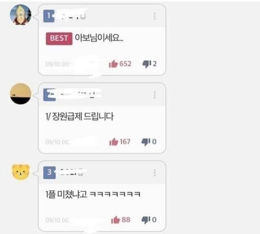260x234 pixels.
Task: Open the first comment's three-dot menu
Action: point(155,16)
